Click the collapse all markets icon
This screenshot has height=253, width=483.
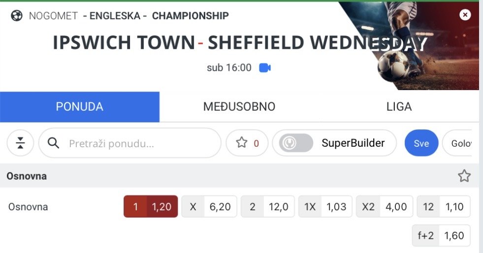pyautogui.click(x=20, y=143)
